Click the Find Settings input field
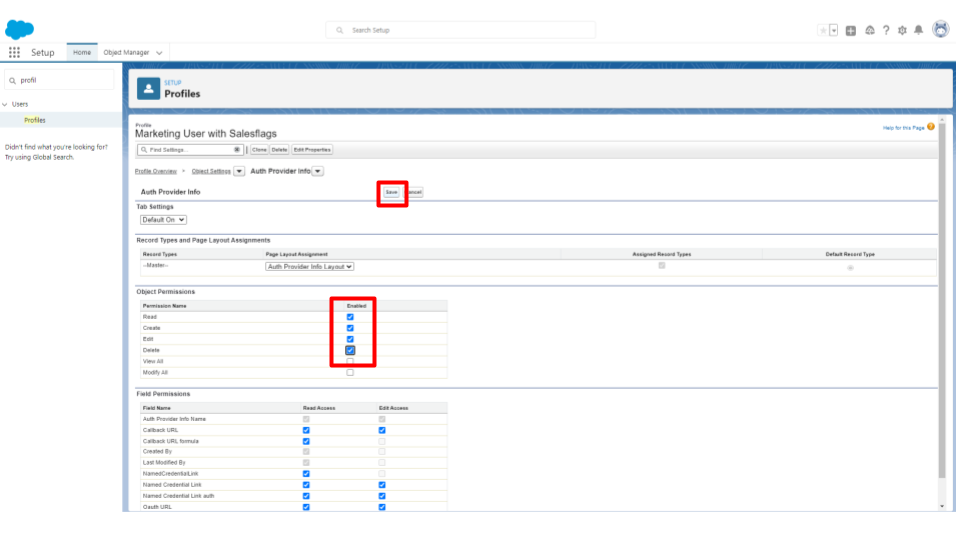This screenshot has height=537, width=956. (191, 150)
